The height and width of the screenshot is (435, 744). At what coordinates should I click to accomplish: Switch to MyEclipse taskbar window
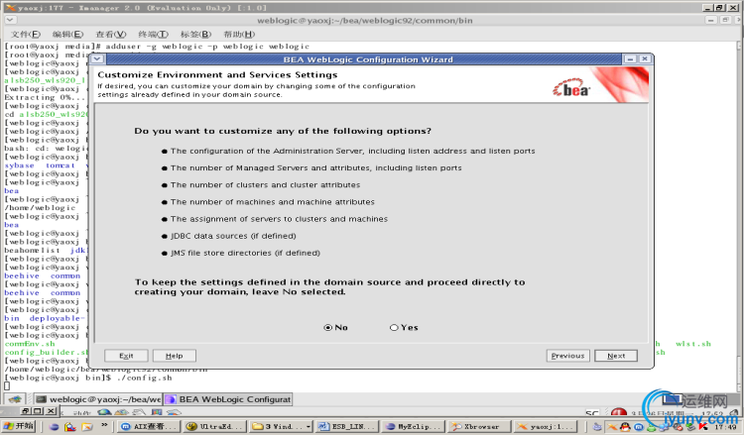tap(413, 426)
